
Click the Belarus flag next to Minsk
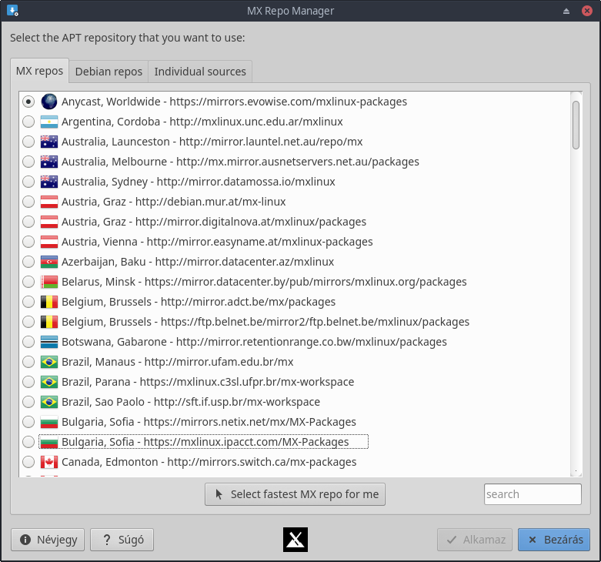click(x=49, y=282)
